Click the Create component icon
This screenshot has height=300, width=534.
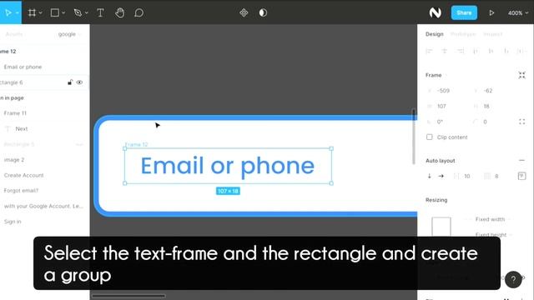pos(244,12)
